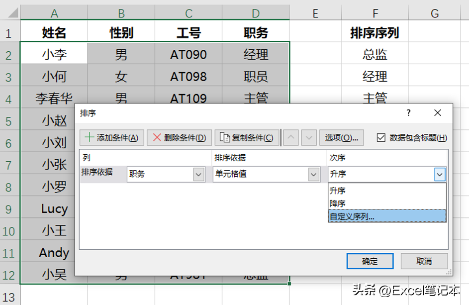469x305 pixels.
Task: Select column C header
Action: 188,12
